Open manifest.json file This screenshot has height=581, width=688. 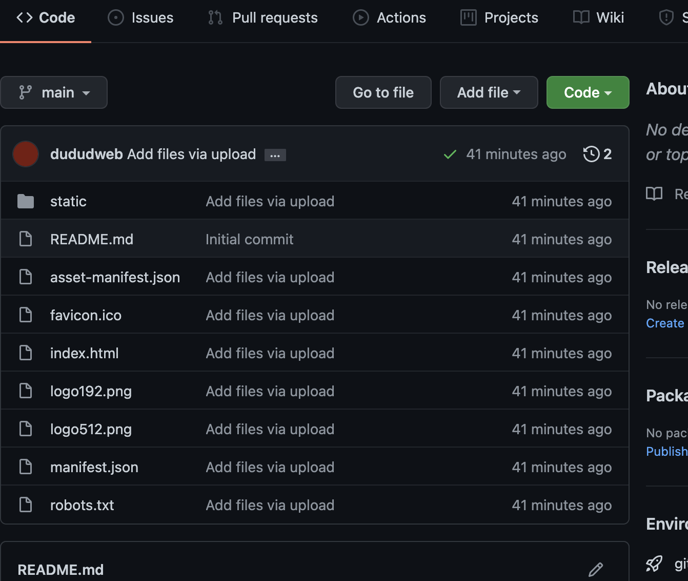[x=94, y=467]
